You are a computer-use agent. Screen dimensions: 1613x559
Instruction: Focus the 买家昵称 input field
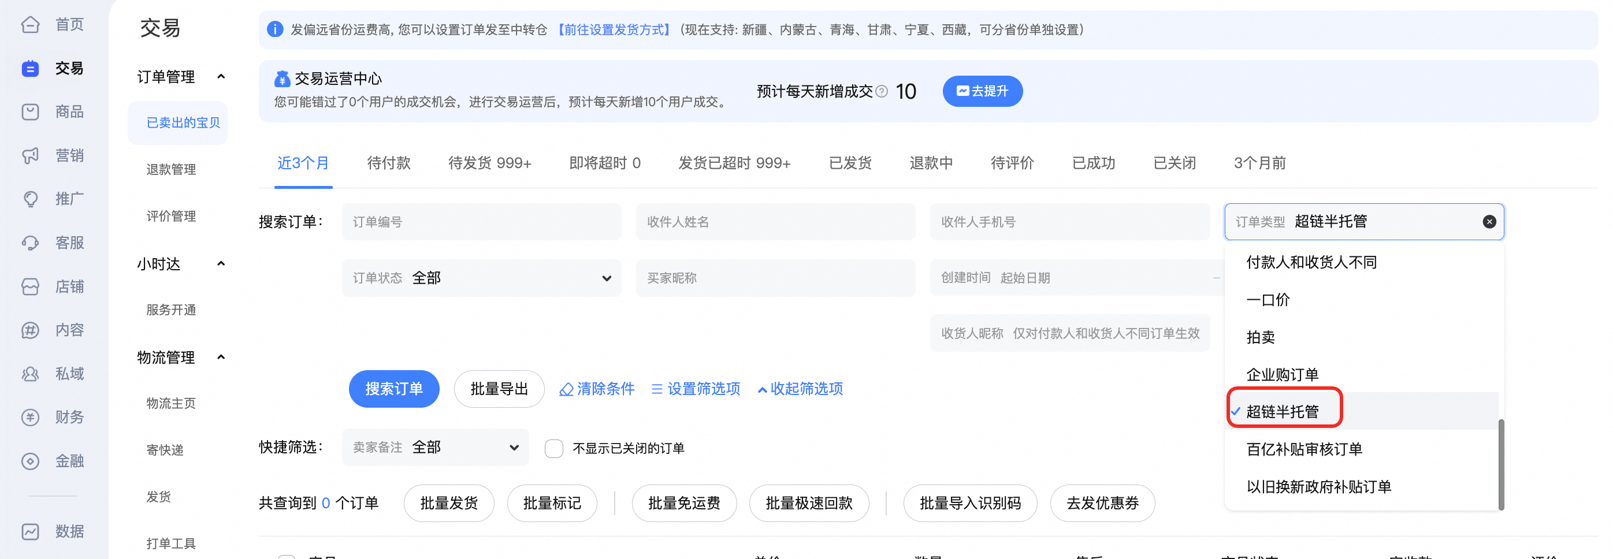tap(775, 278)
